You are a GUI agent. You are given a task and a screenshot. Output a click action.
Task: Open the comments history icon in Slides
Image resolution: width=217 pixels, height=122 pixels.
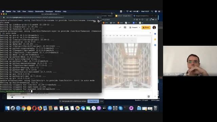click(x=125, y=27)
